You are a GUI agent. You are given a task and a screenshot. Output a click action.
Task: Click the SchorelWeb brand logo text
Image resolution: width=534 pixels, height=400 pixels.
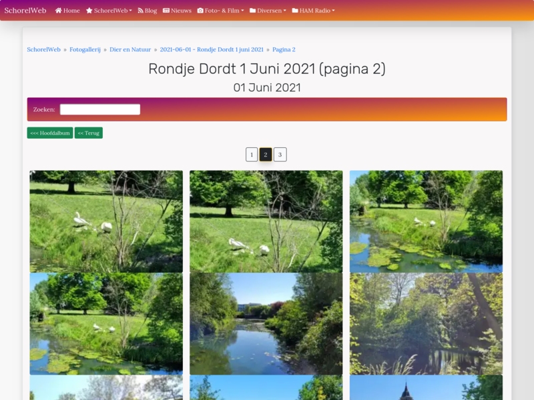(x=25, y=11)
